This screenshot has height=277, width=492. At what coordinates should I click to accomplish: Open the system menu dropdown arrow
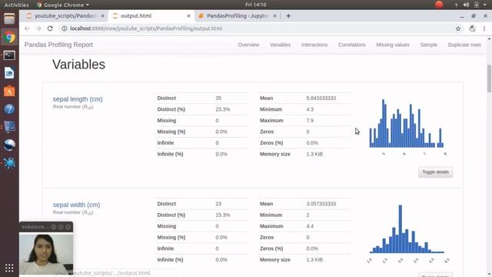485,5
